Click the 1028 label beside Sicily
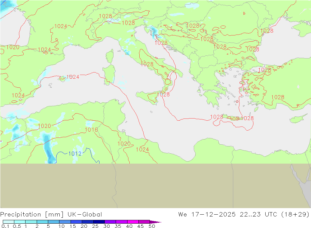The height and width of the screenshot is (228, 311). click(x=163, y=95)
